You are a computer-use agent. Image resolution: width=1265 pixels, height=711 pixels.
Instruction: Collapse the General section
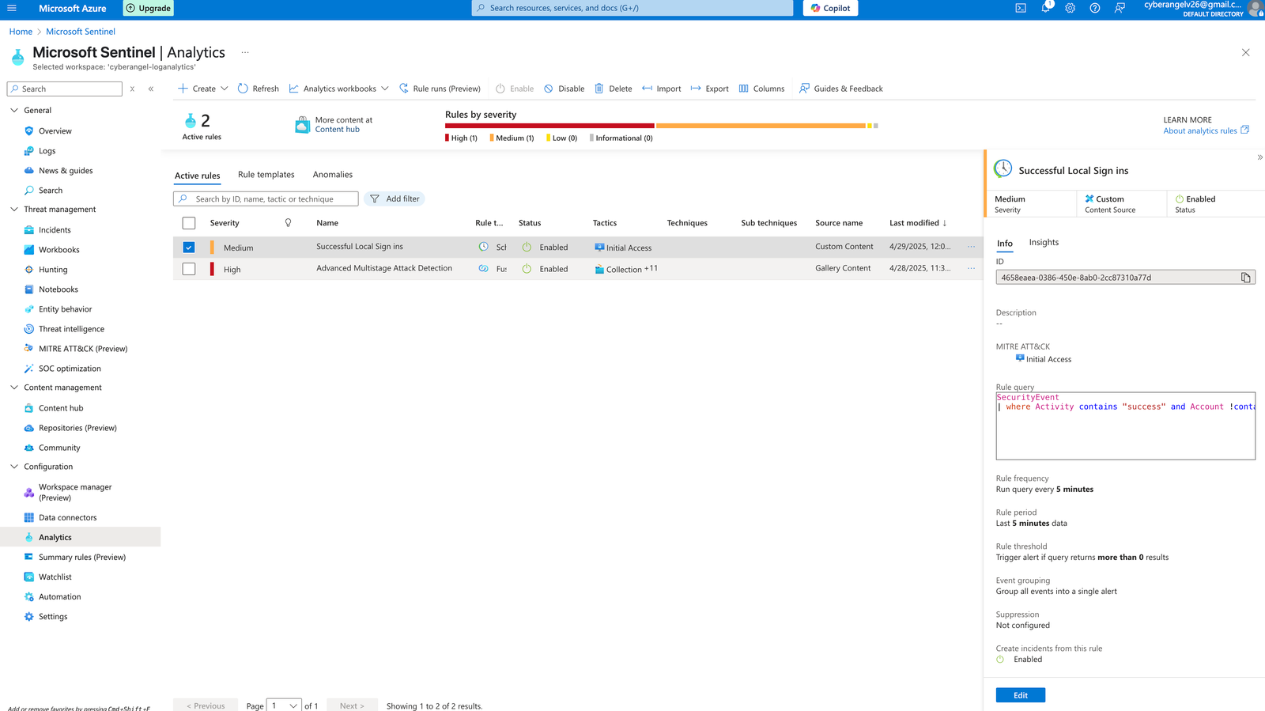tap(14, 111)
